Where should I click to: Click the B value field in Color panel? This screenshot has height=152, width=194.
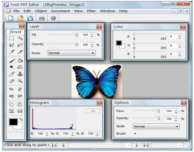173,54
